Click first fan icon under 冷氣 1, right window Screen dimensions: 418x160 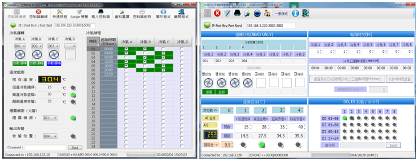[209, 83]
